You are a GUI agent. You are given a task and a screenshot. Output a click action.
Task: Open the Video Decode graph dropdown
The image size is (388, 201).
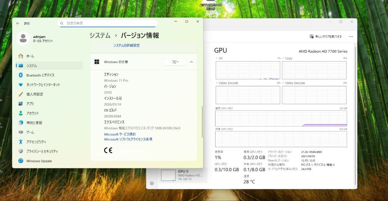pyautogui.click(x=283, y=83)
